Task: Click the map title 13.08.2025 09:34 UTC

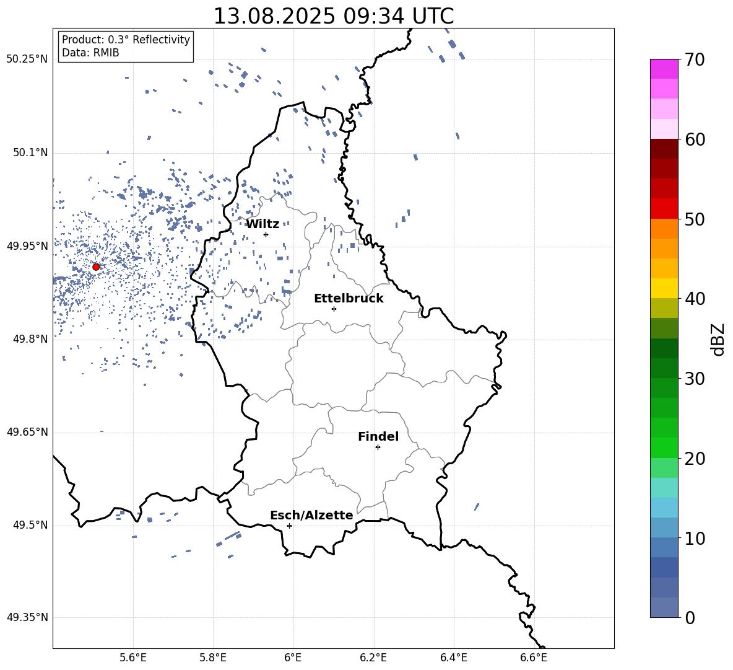Action: coord(333,16)
